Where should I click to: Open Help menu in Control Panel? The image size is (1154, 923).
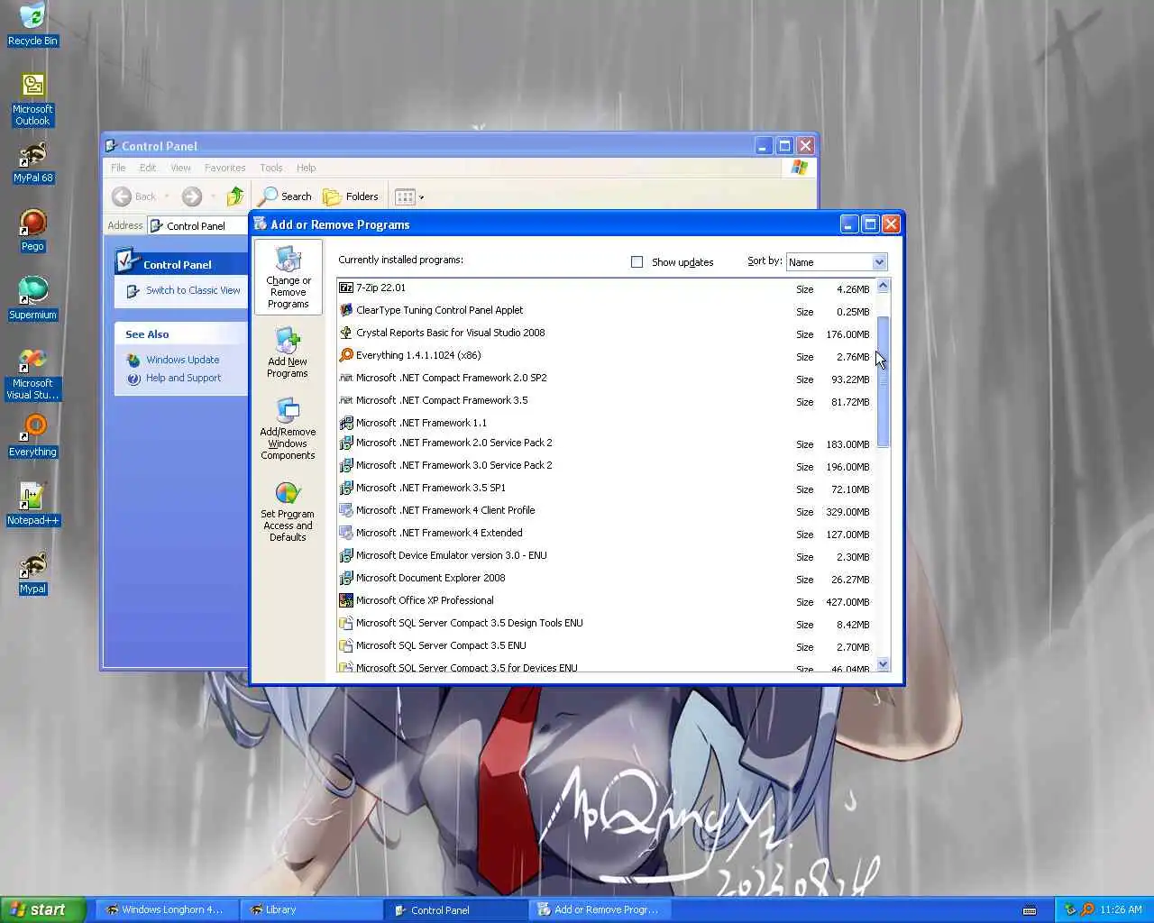pyautogui.click(x=306, y=168)
